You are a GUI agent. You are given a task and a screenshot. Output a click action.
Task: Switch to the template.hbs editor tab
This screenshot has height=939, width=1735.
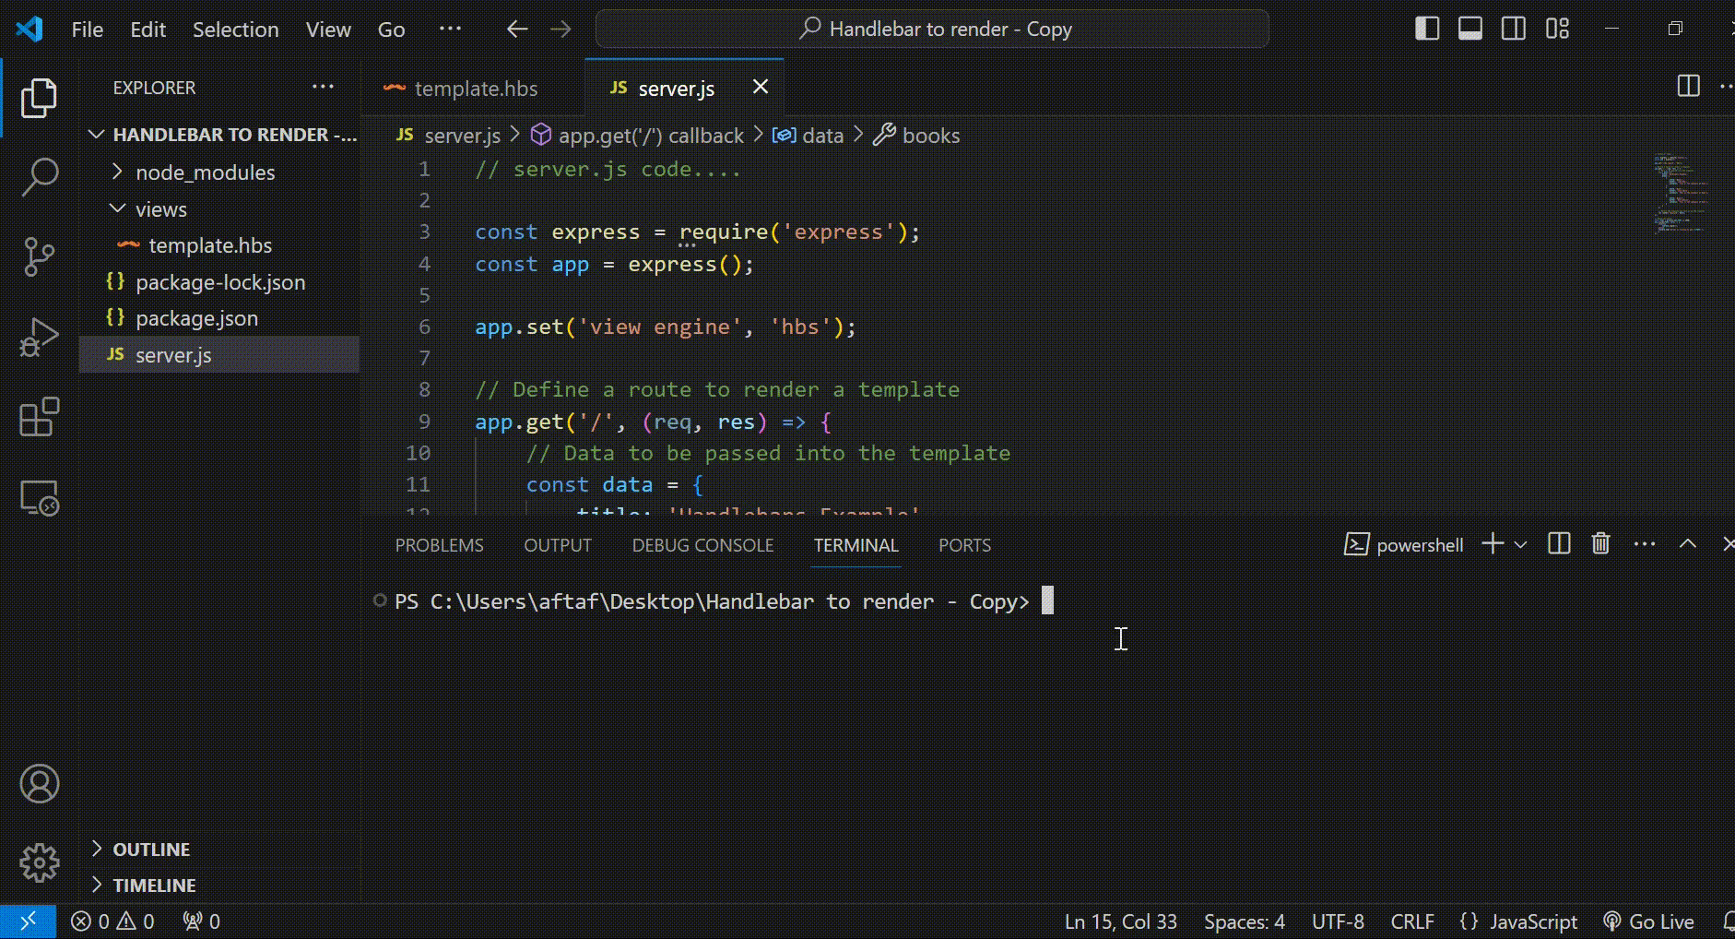[476, 89]
